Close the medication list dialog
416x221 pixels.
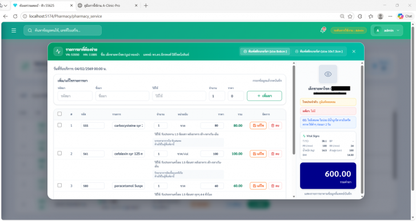click(x=354, y=51)
